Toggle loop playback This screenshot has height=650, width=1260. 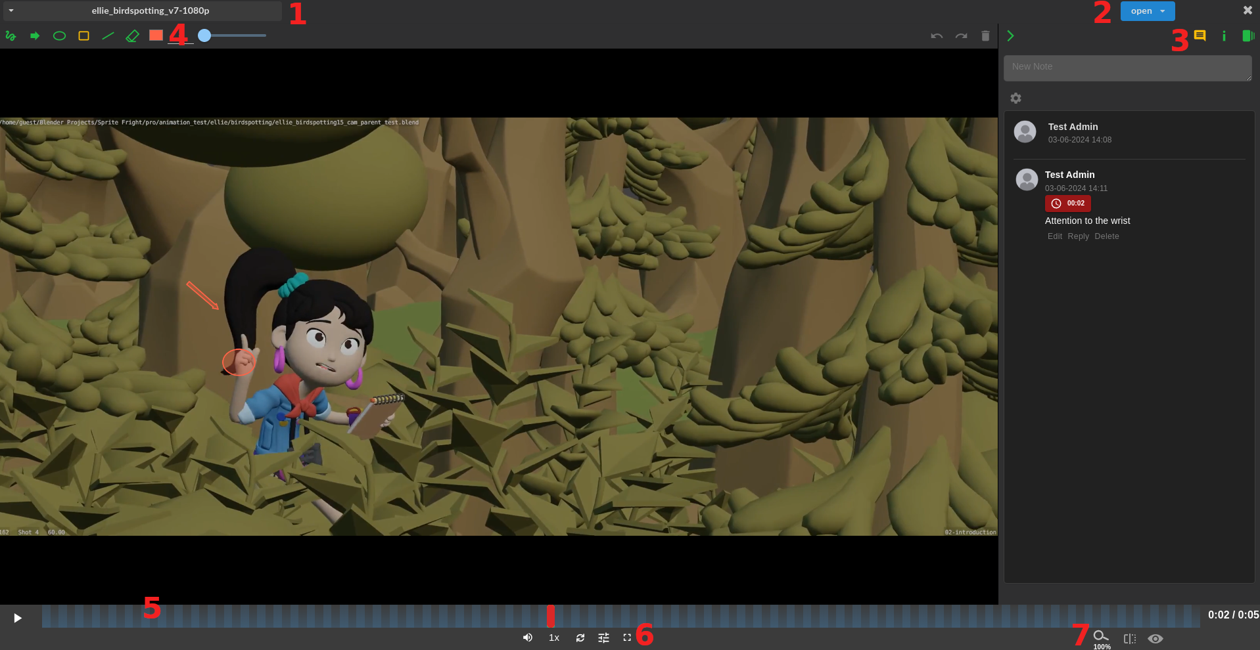(x=580, y=638)
